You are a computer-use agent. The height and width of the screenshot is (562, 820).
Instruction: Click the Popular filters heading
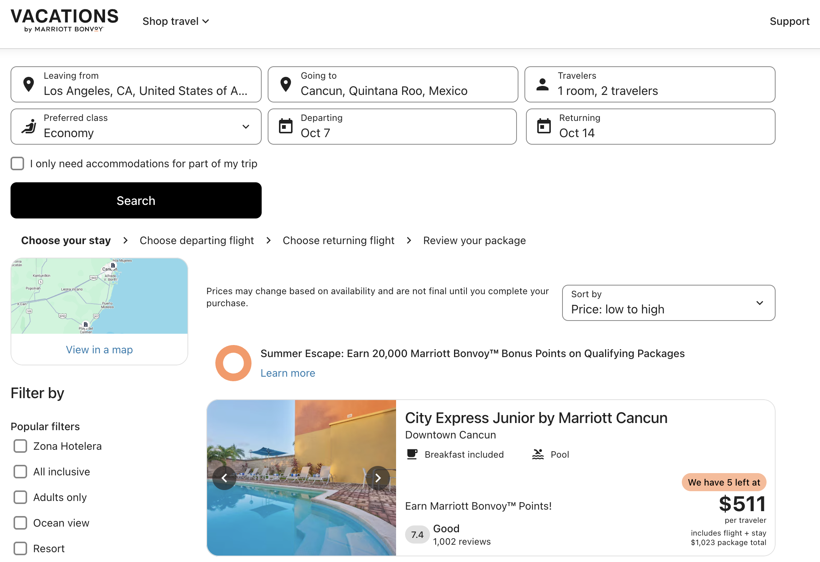tap(45, 426)
